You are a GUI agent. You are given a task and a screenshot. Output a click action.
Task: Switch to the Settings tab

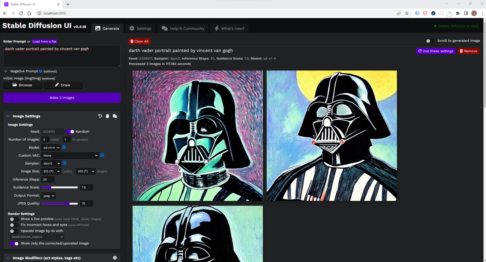pos(140,29)
